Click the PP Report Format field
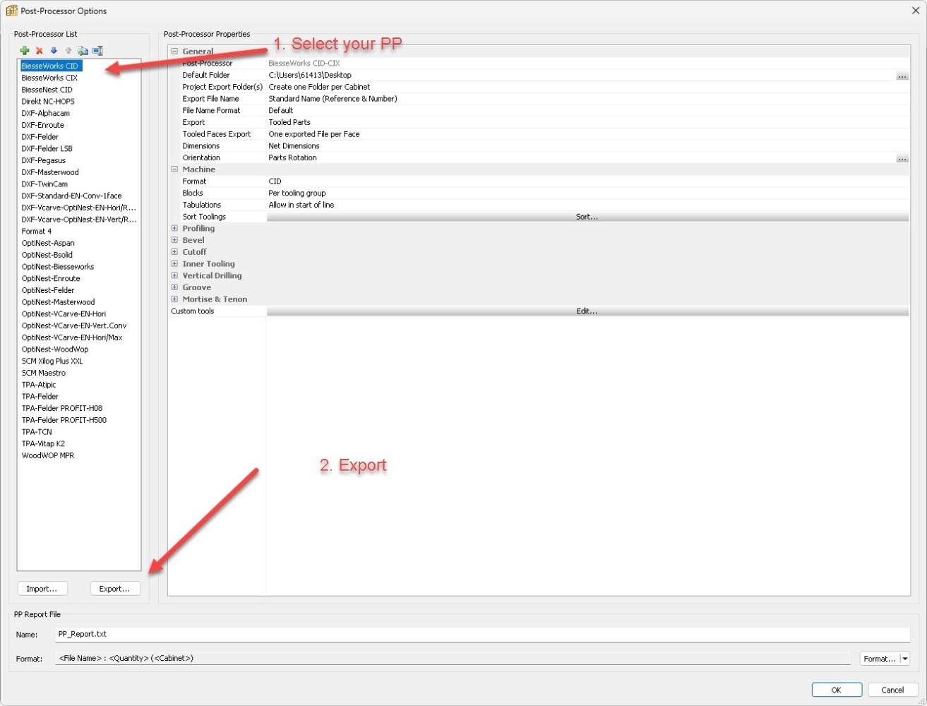Screen dimensions: 927x706 click(x=453, y=659)
